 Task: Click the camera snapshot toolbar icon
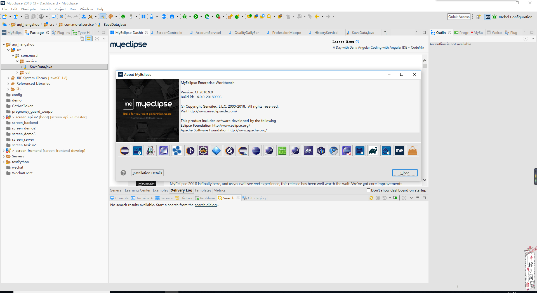click(x=172, y=16)
